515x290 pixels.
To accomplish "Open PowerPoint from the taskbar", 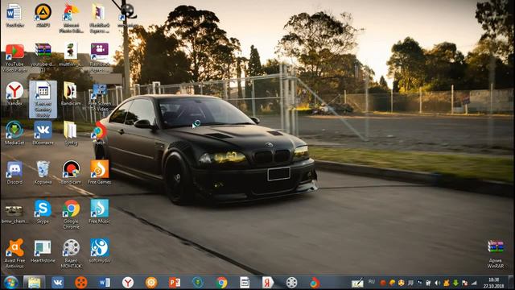I will (175, 283).
